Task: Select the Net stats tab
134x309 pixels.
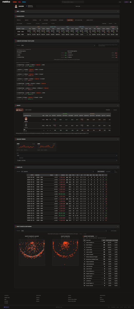Action: [40, 20]
